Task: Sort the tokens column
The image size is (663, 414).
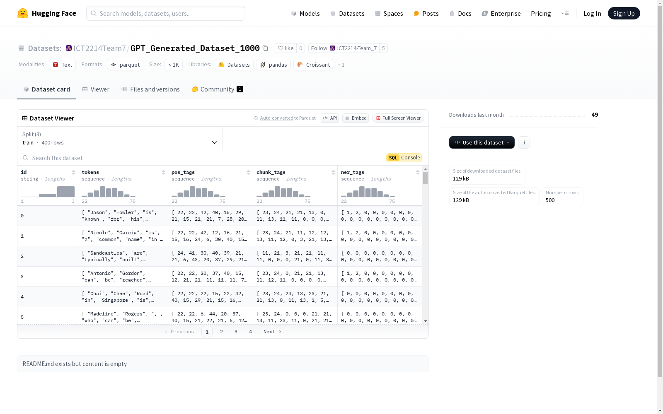Action: pyautogui.click(x=163, y=172)
